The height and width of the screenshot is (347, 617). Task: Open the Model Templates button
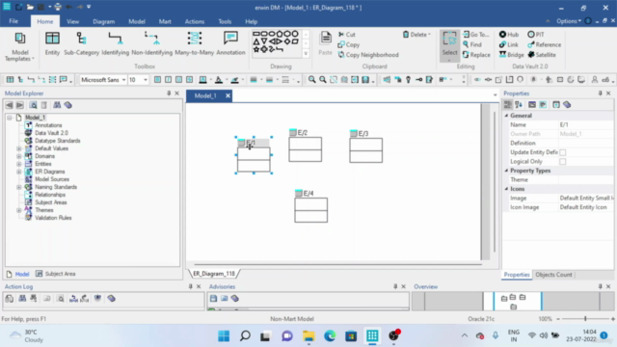pos(20,46)
